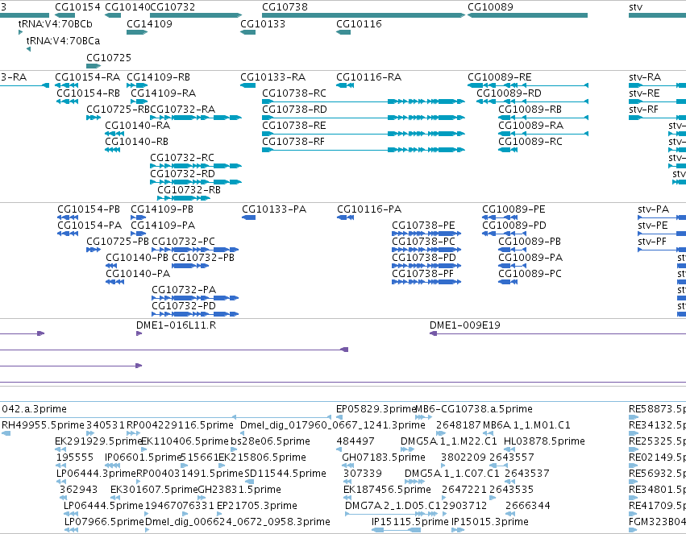Click protein label CG10089-PE
This screenshot has height=534, width=686.
(x=513, y=209)
